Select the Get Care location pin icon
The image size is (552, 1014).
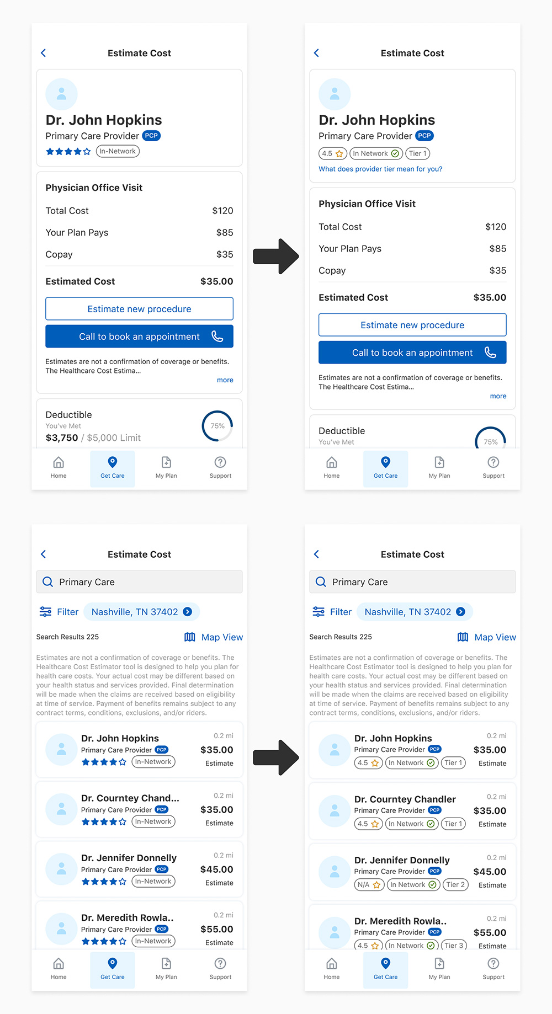pyautogui.click(x=113, y=462)
